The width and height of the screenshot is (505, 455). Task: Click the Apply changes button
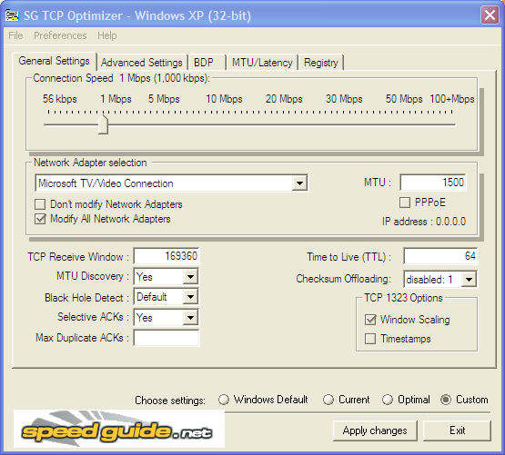tap(375, 430)
